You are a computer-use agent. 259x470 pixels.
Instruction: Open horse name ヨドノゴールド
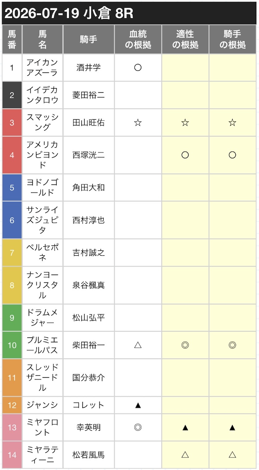[x=42, y=188]
